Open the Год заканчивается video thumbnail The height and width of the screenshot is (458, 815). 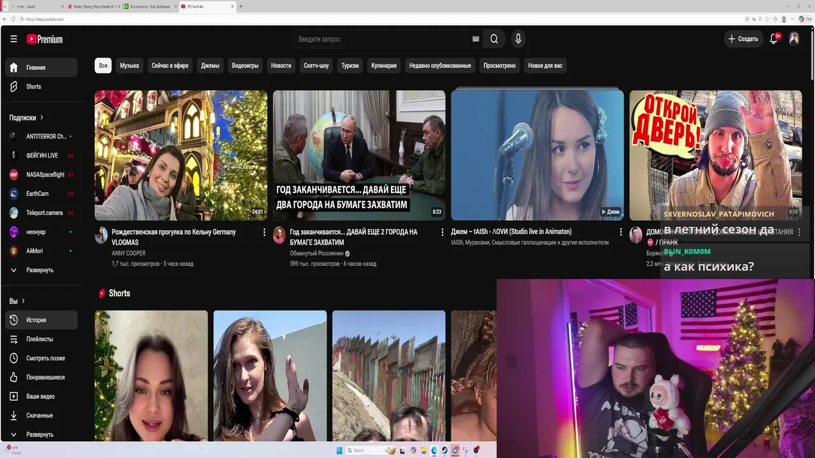[359, 155]
